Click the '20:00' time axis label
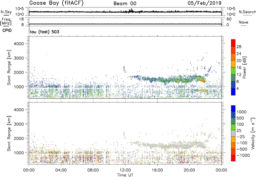 189,170
